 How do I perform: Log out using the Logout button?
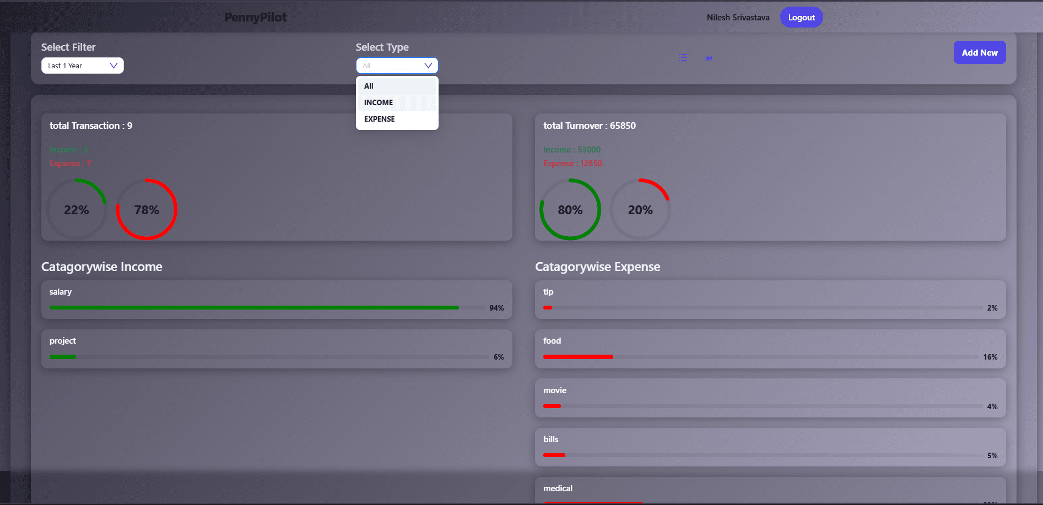[x=801, y=18]
